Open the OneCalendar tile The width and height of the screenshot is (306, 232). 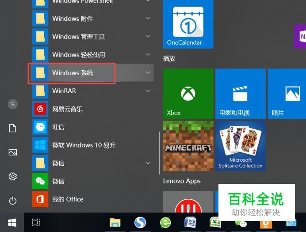[x=188, y=24]
